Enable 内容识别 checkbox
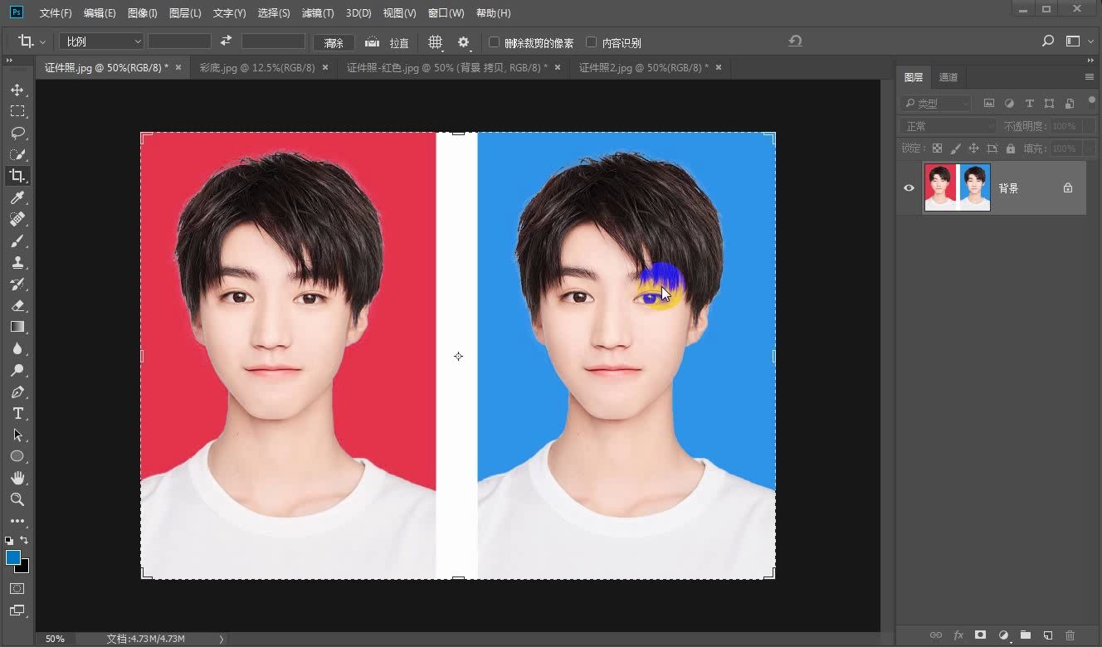 (591, 42)
